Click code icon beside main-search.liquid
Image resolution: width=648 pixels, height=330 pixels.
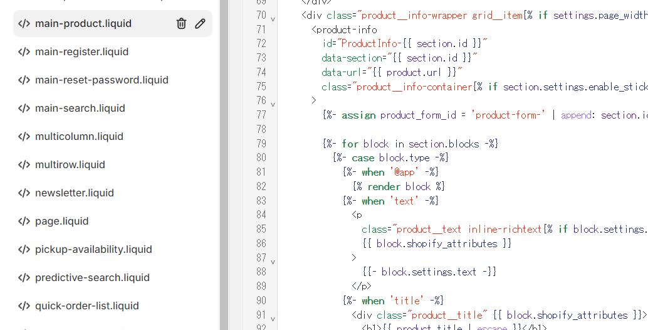coord(24,109)
